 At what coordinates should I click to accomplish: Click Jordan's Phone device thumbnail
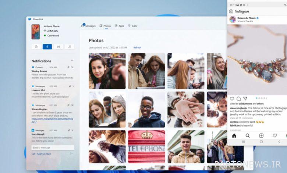[36, 32]
